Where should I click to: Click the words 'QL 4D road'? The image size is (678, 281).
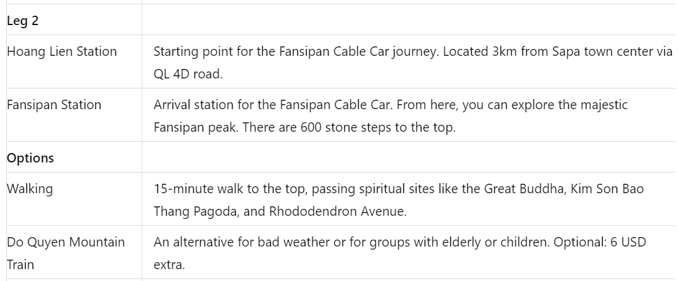point(188,74)
